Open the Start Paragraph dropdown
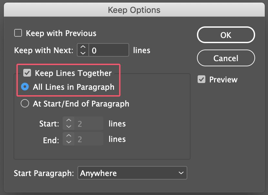 (132, 173)
